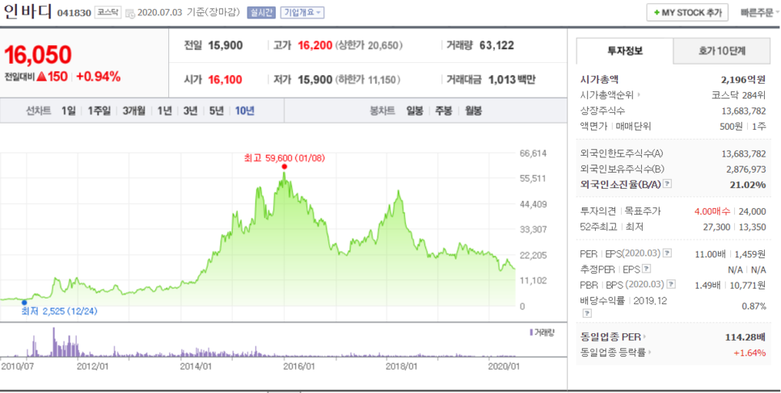Open the 시가총액순위 link

coord(610,94)
